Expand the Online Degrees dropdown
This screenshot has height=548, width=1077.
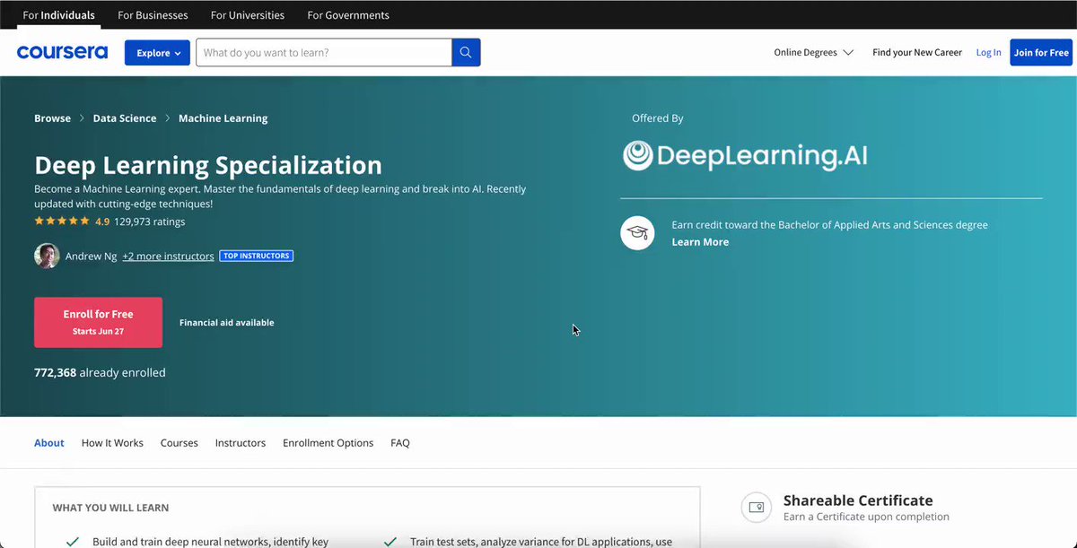(x=813, y=53)
